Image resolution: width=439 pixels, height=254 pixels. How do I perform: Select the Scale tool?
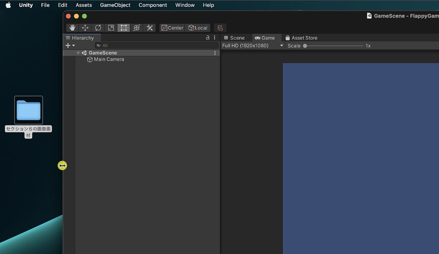111,28
